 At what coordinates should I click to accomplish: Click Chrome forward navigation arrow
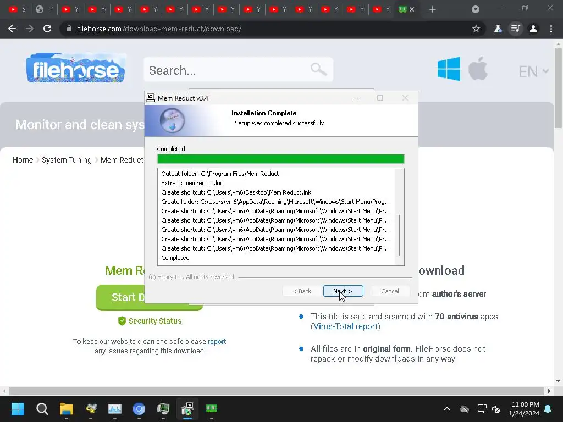pyautogui.click(x=30, y=29)
